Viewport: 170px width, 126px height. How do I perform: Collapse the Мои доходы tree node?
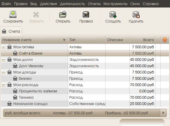click(x=4, y=72)
